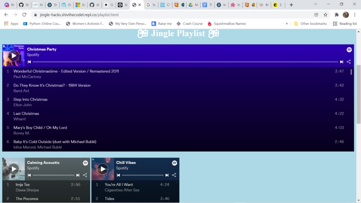Screen dimensions: 361x203
Task: Switch to the first GitHub tab
Action: 24,5
